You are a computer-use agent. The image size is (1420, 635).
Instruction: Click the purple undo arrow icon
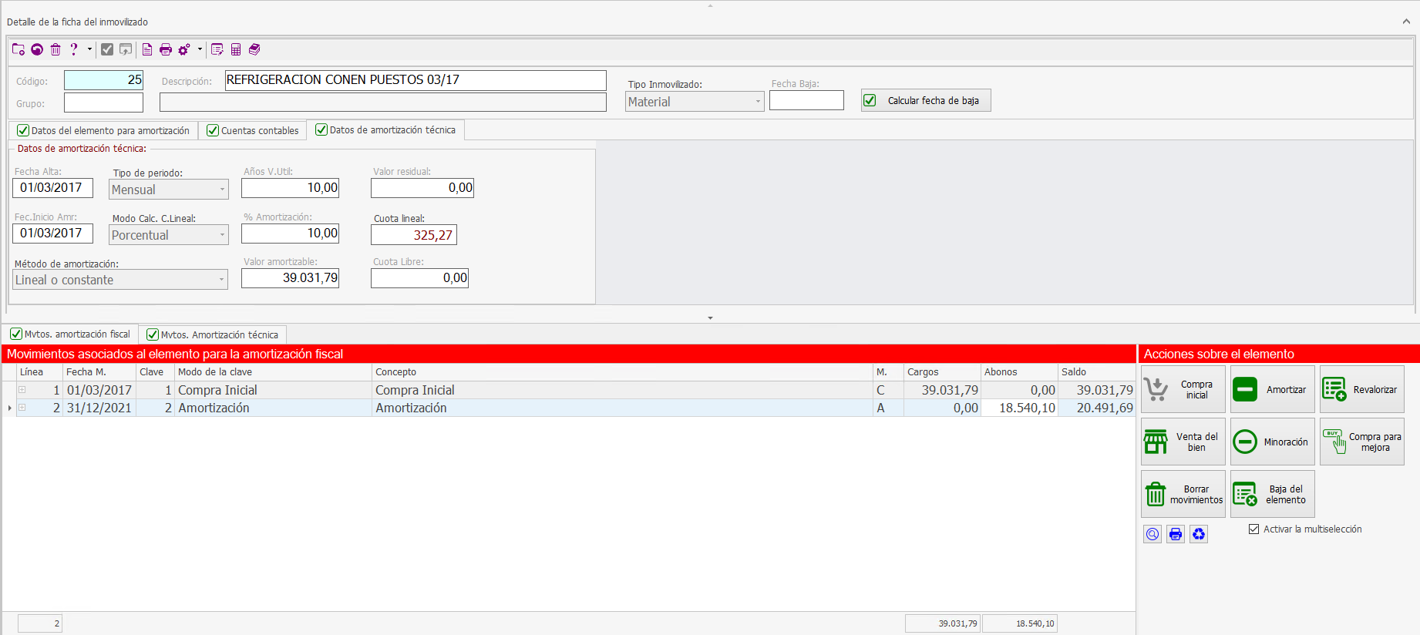37,49
